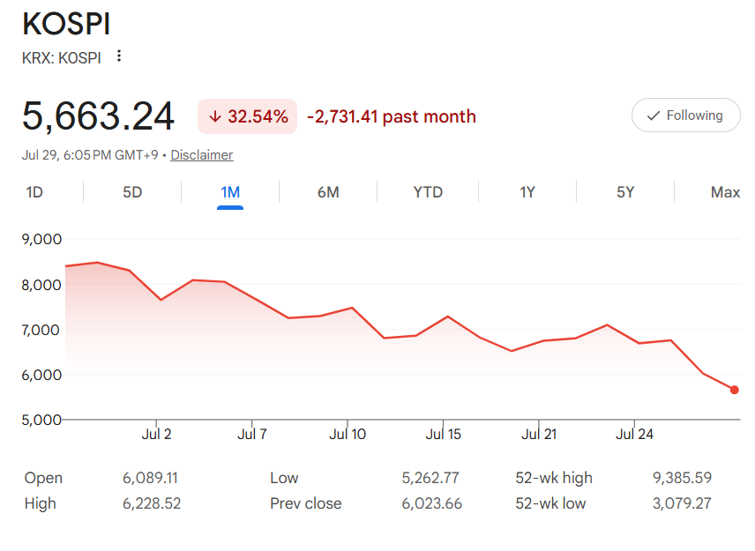755x551 pixels.
Task: Click the KOSPI title heading
Action: 66,24
